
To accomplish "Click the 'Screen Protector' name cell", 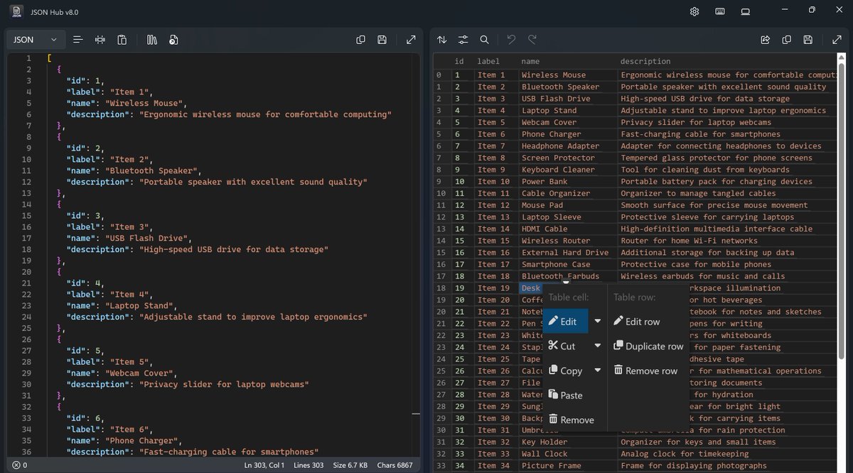I will click(567, 158).
